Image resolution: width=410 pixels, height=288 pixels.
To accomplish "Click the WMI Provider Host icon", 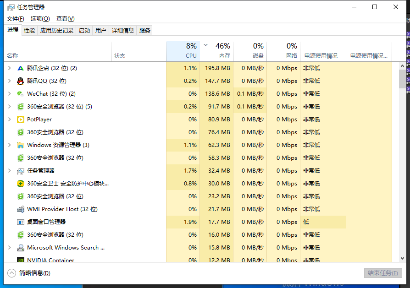I will 20,209.
